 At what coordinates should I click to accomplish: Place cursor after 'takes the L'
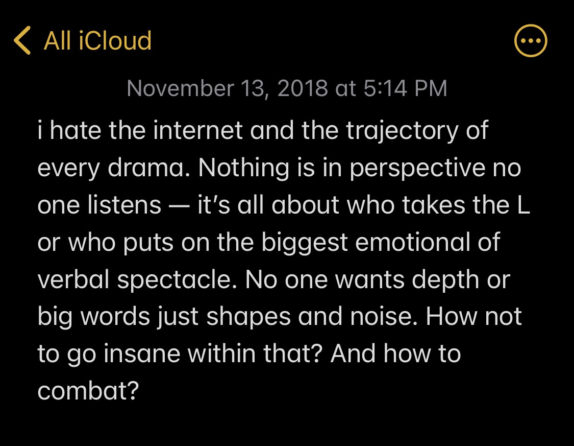point(531,205)
